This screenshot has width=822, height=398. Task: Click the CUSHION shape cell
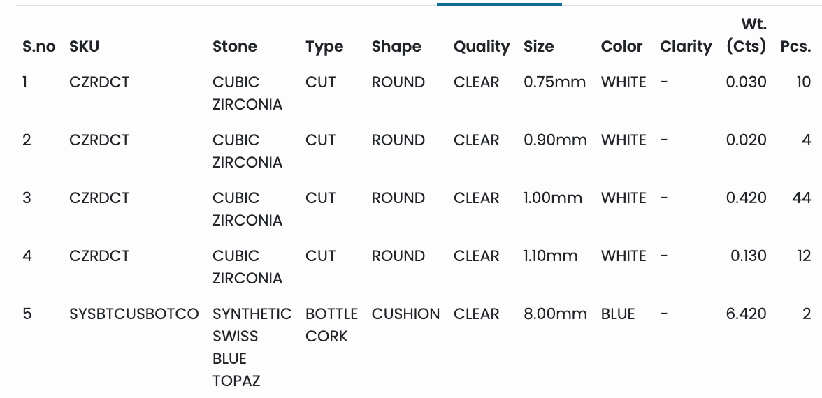(x=405, y=314)
